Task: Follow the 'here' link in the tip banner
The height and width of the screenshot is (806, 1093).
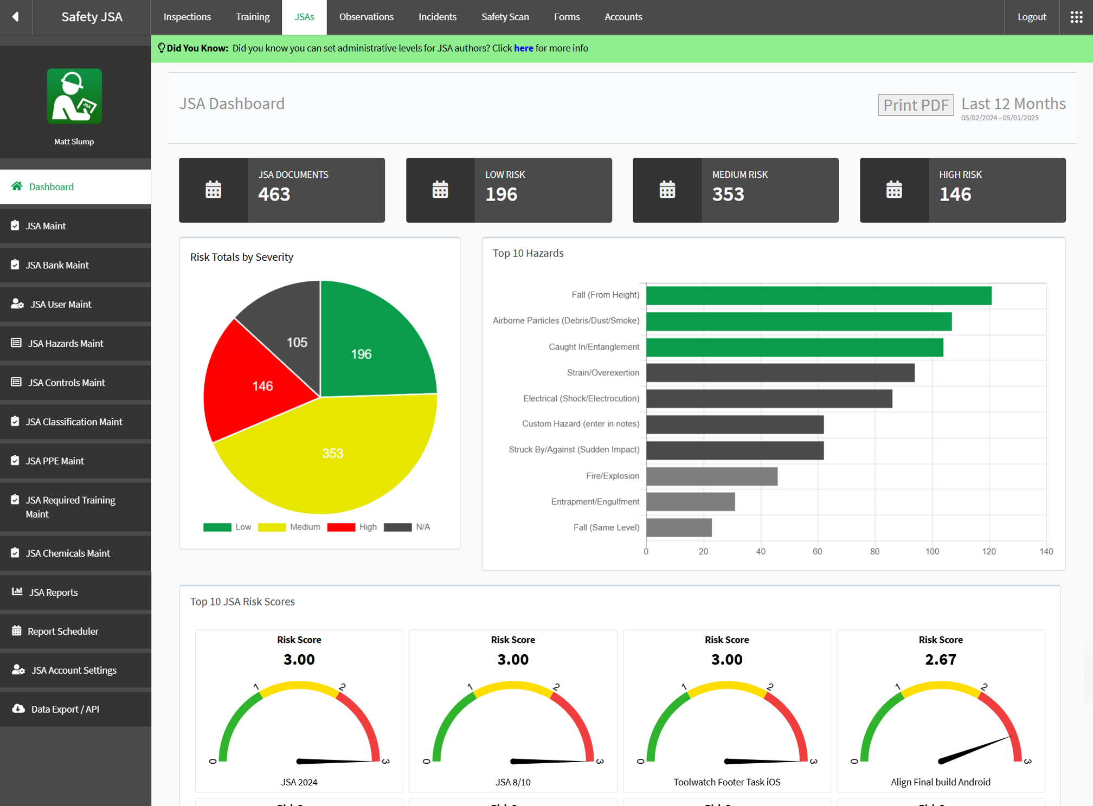Action: point(523,48)
